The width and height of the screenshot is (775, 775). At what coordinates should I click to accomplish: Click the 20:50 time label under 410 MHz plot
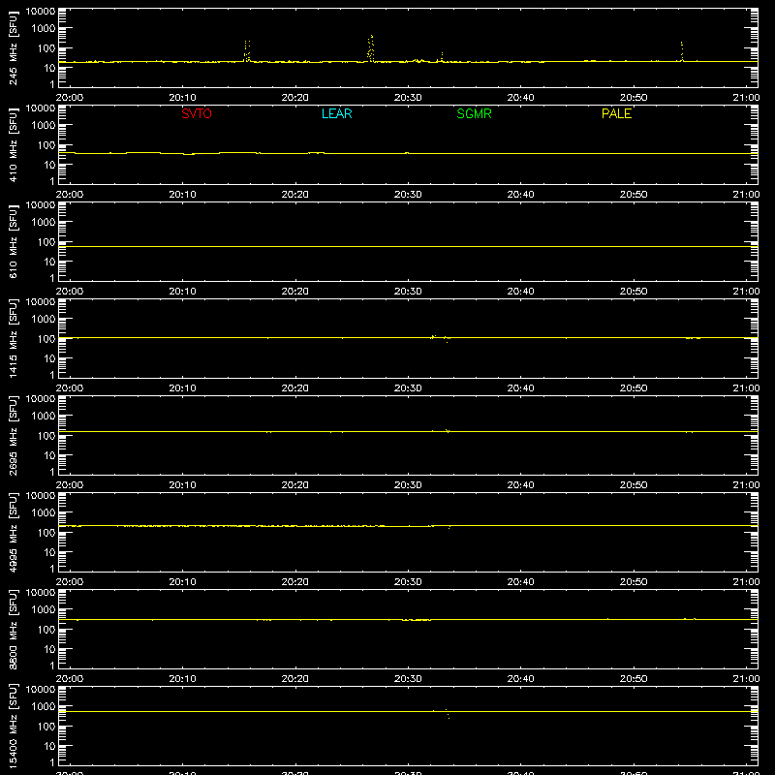tap(634, 195)
